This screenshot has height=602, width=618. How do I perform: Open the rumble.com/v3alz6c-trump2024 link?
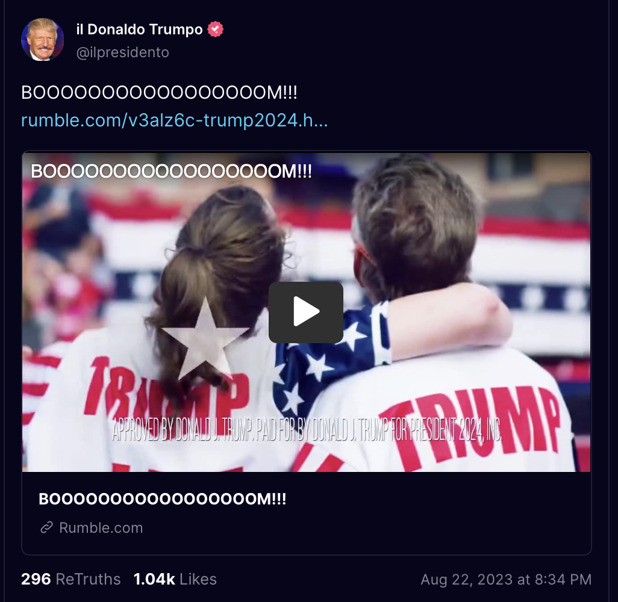(174, 120)
